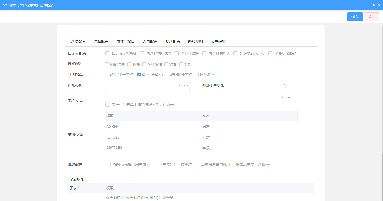Click the ABSTAIN identifier cell
Screen dimensions: 383x201
[x=153, y=148]
